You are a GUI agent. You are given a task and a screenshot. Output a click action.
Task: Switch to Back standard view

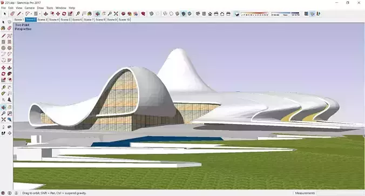(x=222, y=14)
